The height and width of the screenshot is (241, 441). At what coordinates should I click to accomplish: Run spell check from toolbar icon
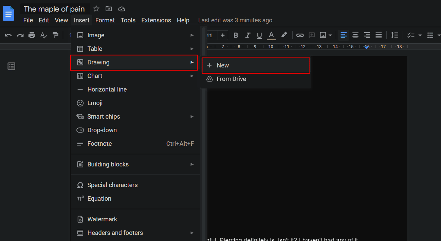pos(43,35)
